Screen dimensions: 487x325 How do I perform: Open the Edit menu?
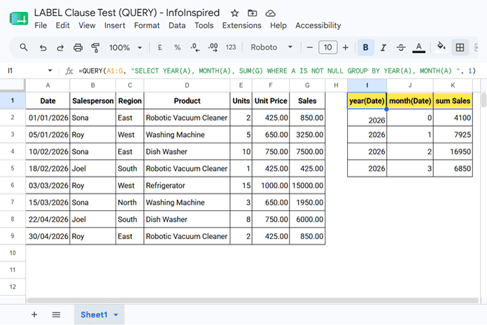pos(62,25)
